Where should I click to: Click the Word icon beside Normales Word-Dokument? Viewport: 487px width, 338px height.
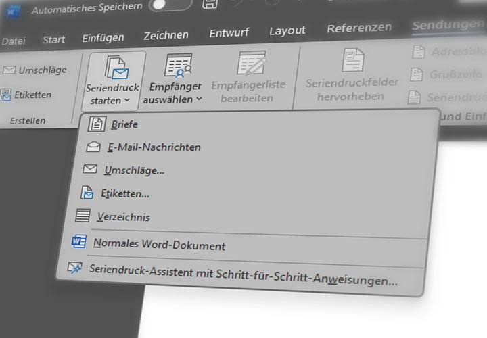tap(79, 241)
